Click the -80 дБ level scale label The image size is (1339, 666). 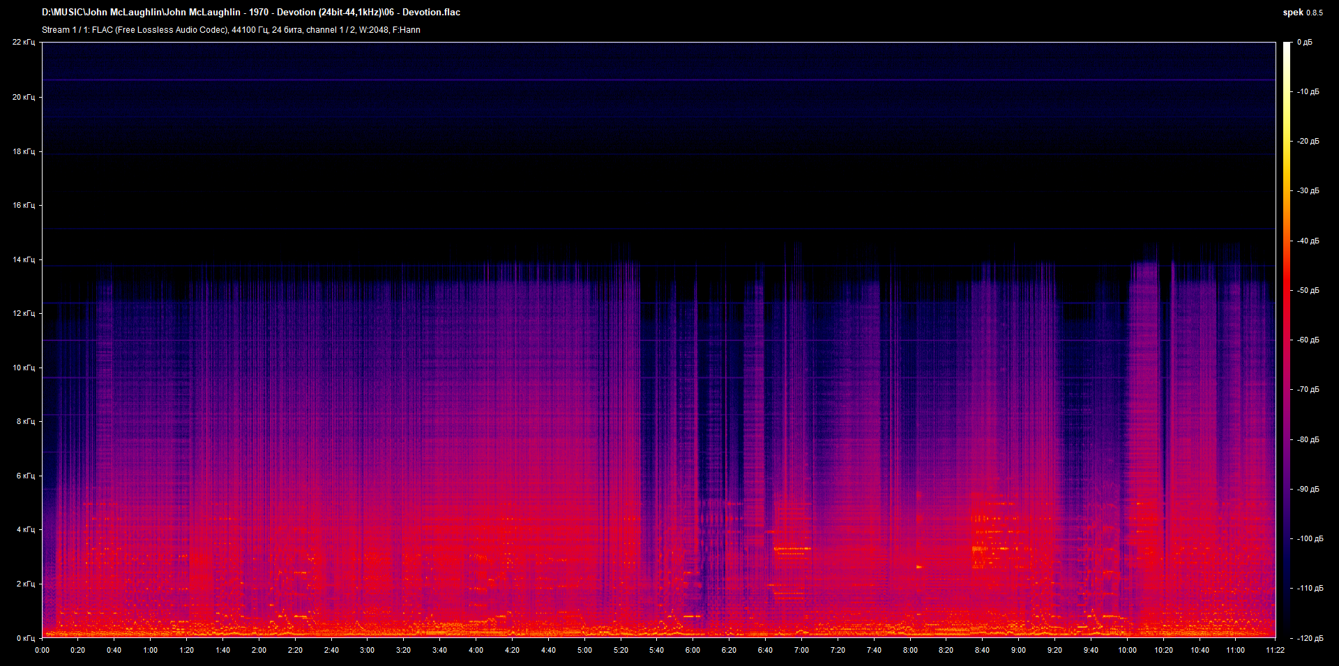1308,439
